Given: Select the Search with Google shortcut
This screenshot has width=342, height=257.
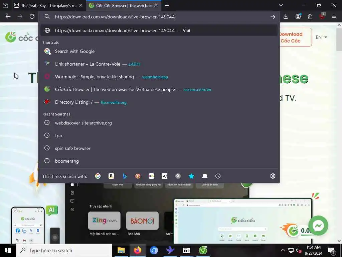Looking at the screenshot, I should point(159,51).
